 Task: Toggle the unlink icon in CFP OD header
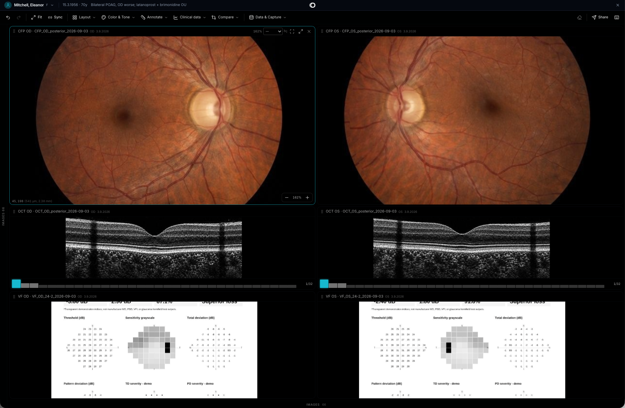click(x=285, y=31)
